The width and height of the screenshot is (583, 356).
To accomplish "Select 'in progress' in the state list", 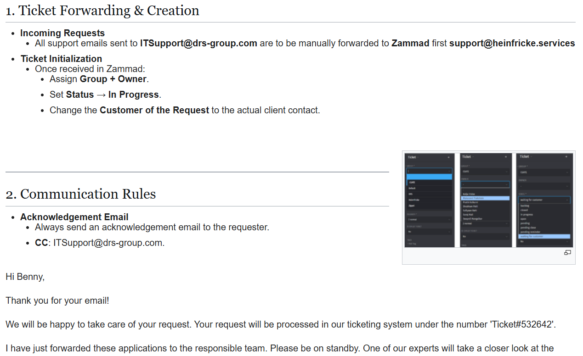I will (x=527, y=214).
